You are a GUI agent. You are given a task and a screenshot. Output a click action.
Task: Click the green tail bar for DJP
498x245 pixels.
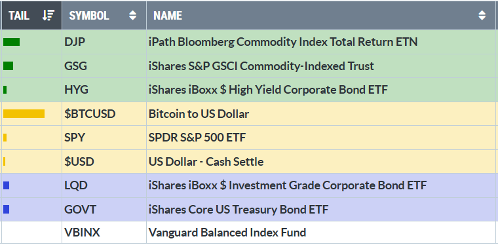point(11,42)
